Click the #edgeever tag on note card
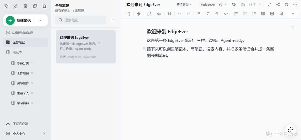Screen dimensions: 301x140 tap(75, 57)
